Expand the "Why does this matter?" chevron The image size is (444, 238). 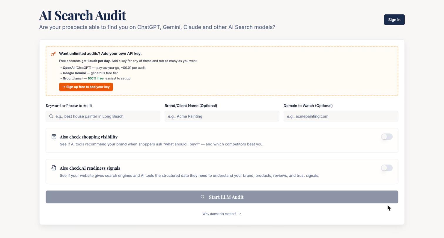click(x=240, y=214)
